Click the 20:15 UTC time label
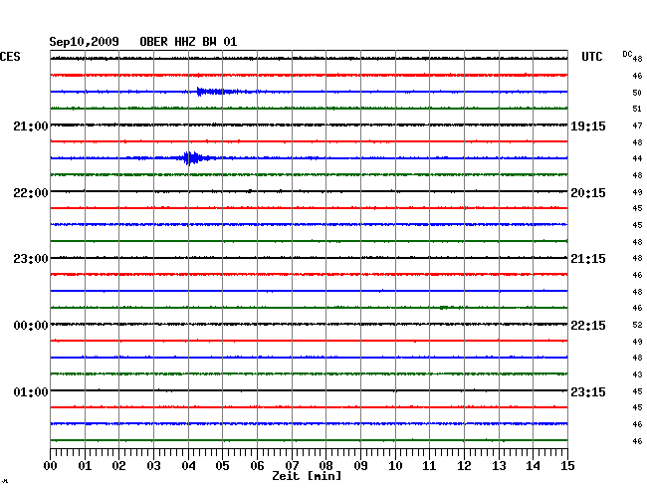 (x=588, y=193)
